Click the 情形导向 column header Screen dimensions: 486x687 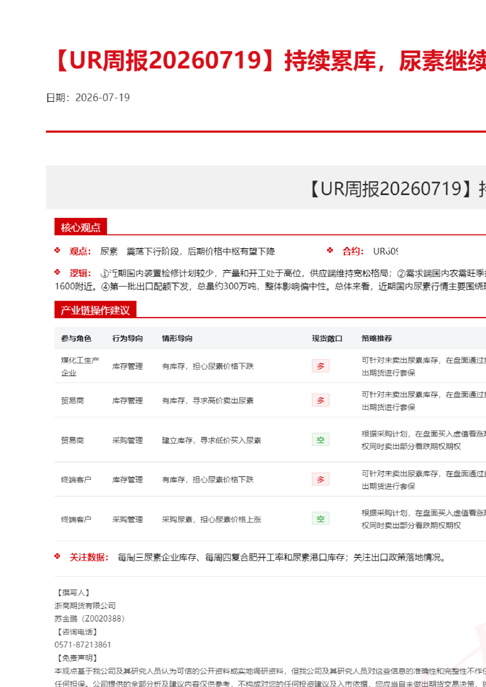tap(177, 338)
